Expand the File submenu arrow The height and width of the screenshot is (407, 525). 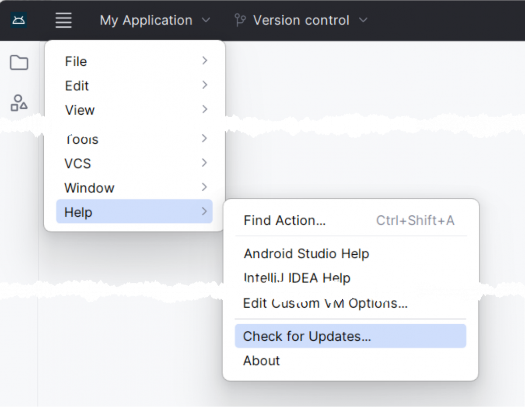(x=204, y=61)
